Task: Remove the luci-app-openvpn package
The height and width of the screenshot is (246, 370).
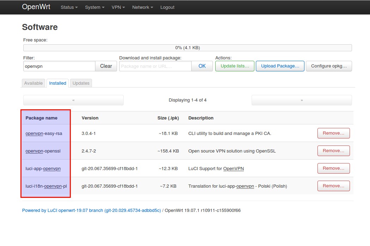Action: (x=333, y=168)
